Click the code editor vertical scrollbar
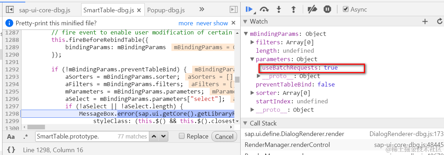Screen dimensions: 444x155 click(x=238, y=79)
